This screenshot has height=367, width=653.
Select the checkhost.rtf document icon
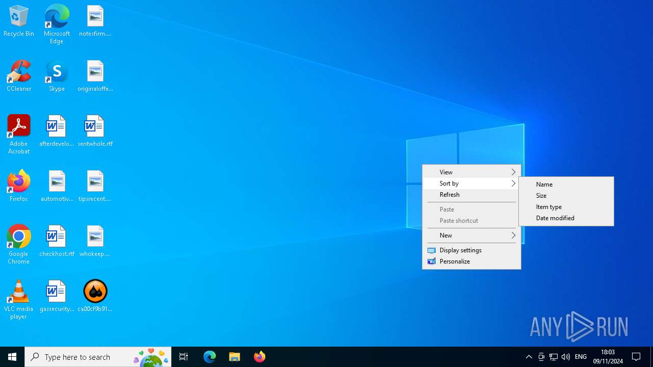[57, 242]
